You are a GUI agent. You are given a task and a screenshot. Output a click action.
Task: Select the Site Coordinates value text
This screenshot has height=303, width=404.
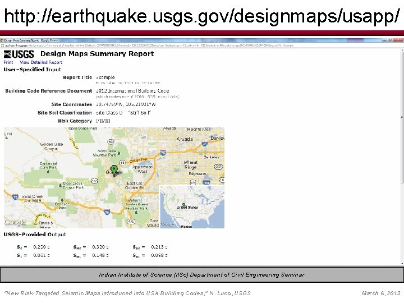[126, 104]
